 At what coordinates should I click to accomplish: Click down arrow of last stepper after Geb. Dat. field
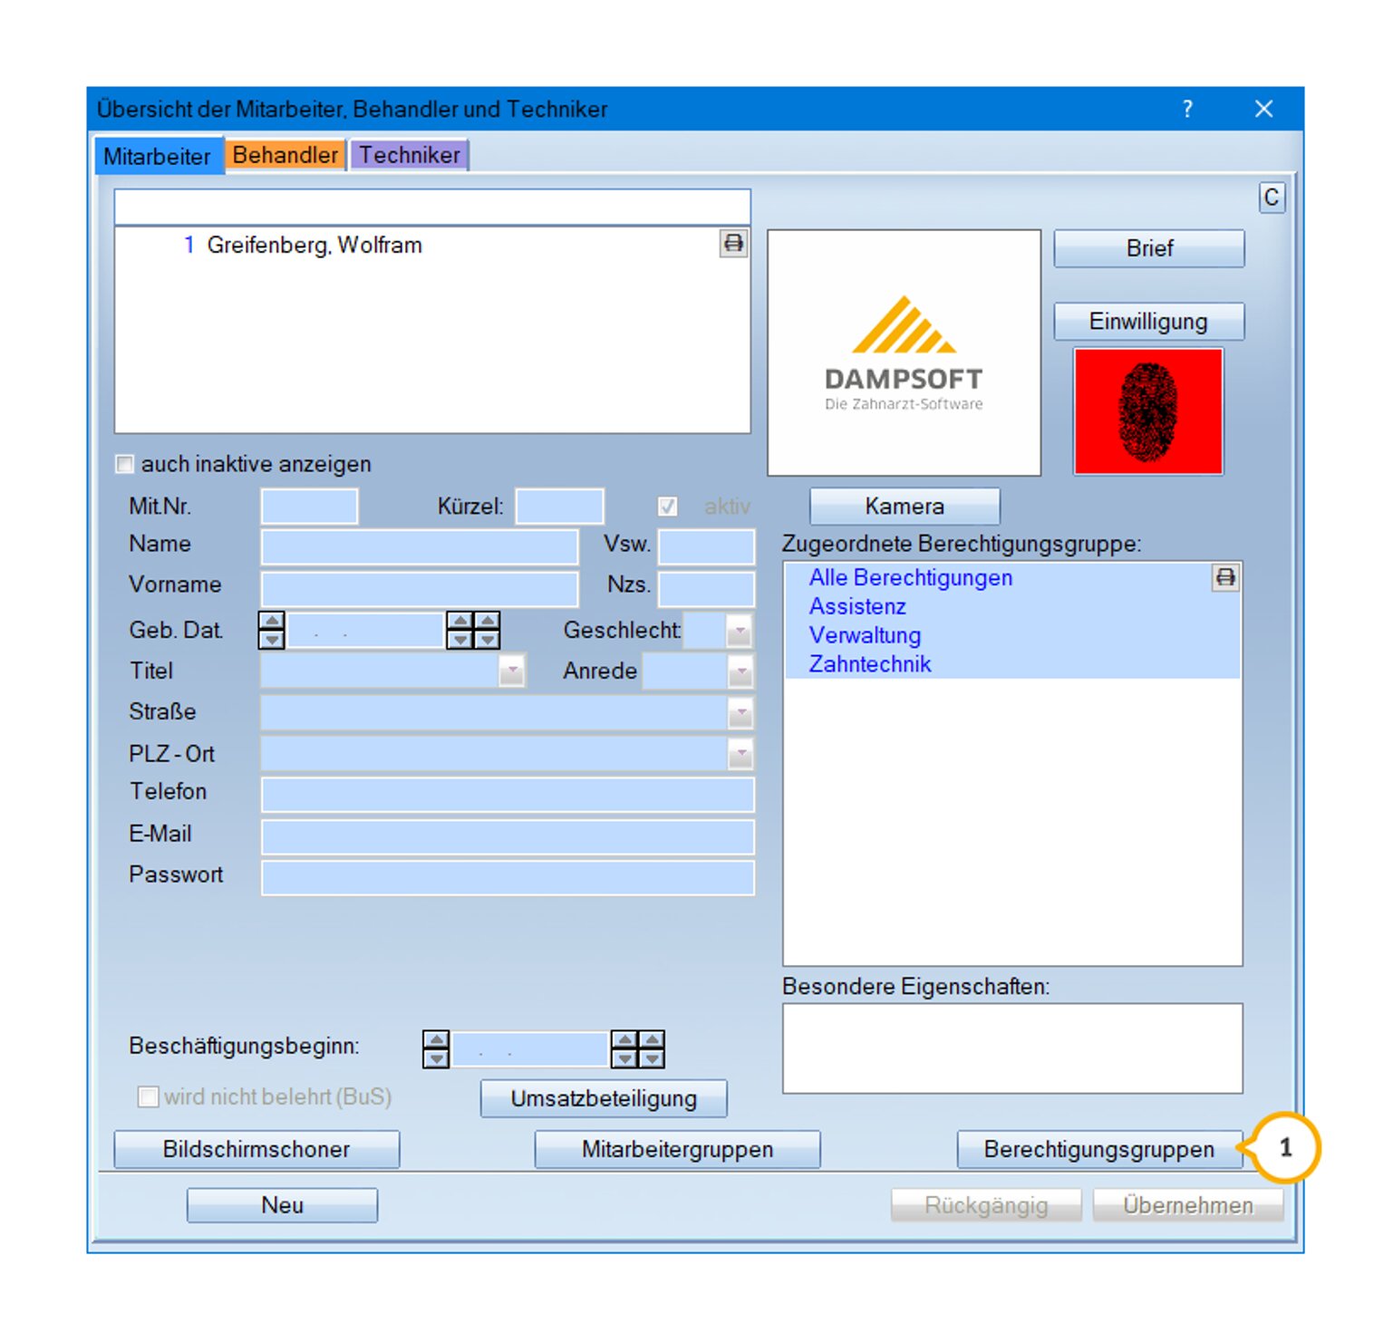point(488,639)
